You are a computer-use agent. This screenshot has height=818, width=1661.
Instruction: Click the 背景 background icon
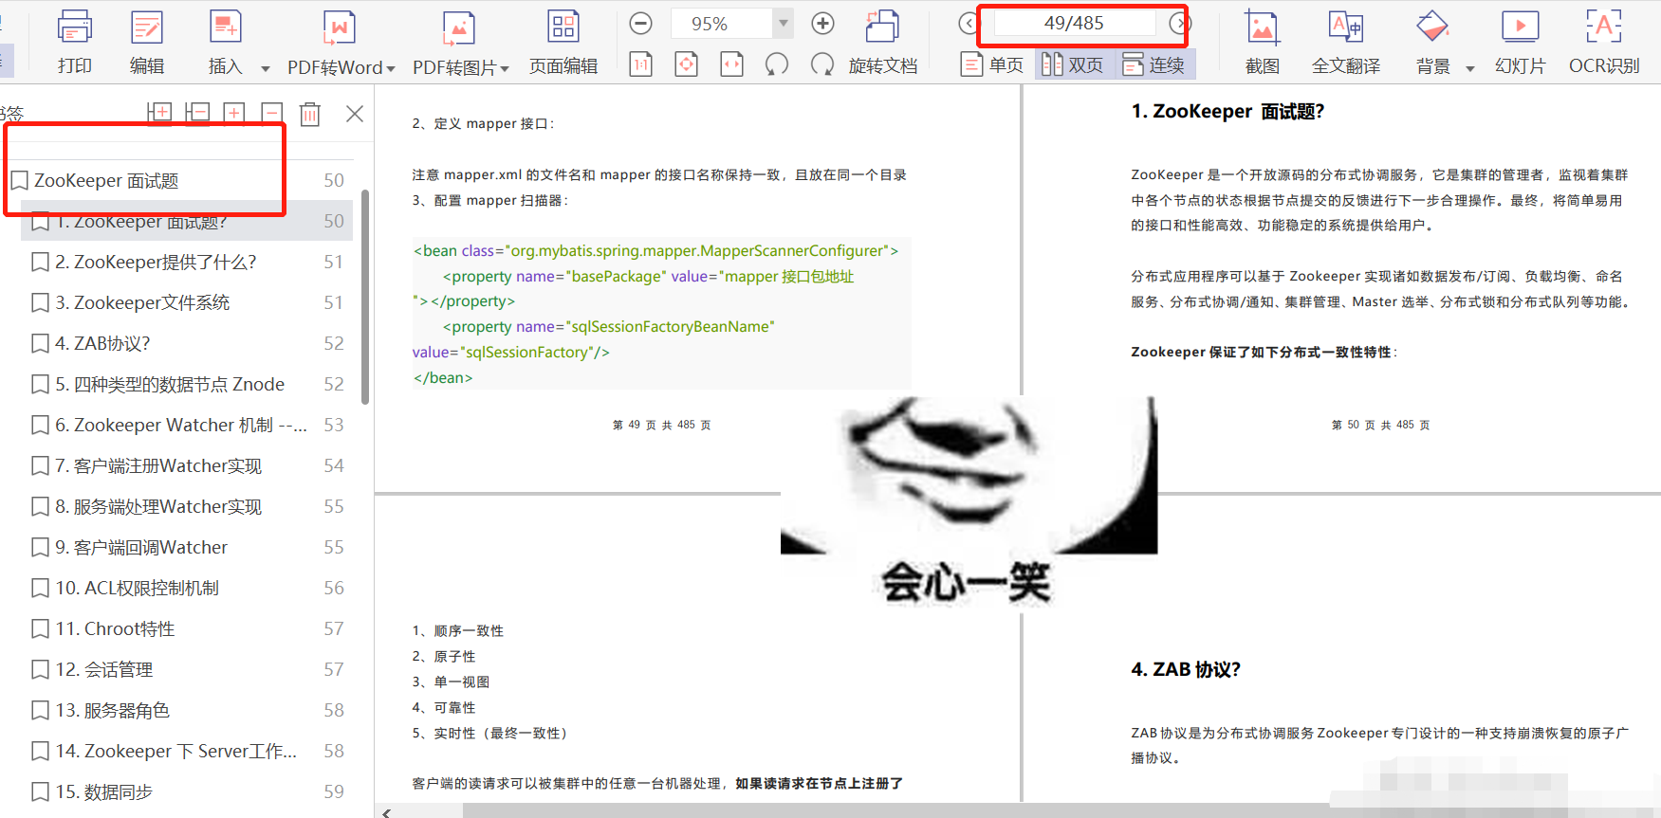pyautogui.click(x=1432, y=27)
